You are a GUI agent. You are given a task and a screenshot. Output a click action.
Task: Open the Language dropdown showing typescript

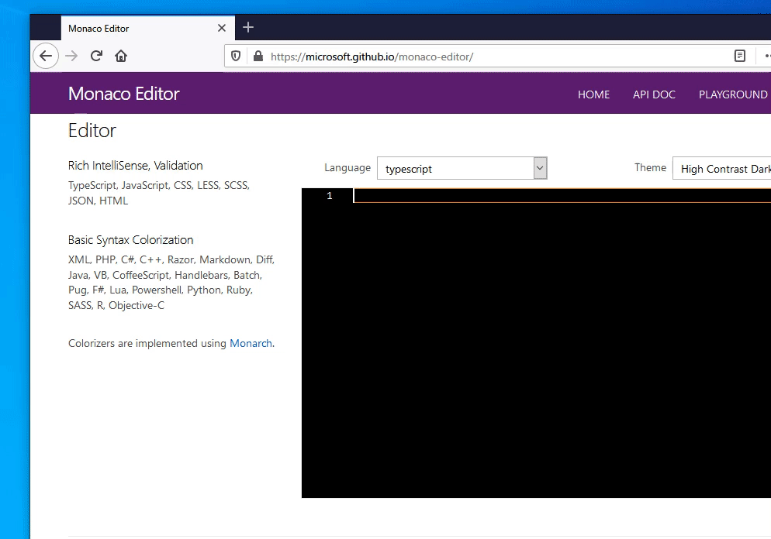(x=462, y=168)
